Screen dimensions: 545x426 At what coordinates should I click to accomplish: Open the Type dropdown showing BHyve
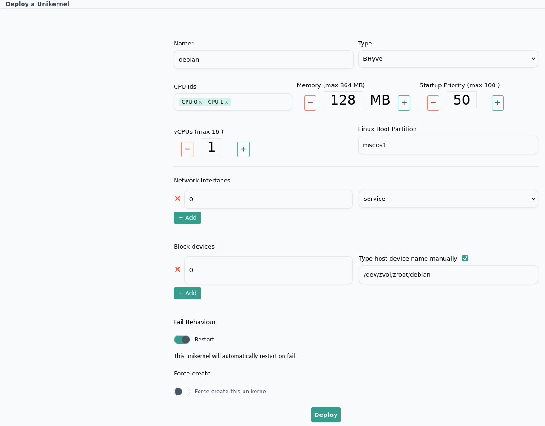448,59
